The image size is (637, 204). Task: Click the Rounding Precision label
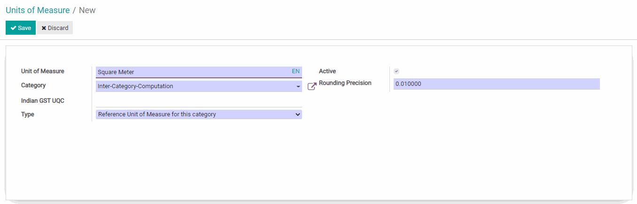[x=345, y=83]
